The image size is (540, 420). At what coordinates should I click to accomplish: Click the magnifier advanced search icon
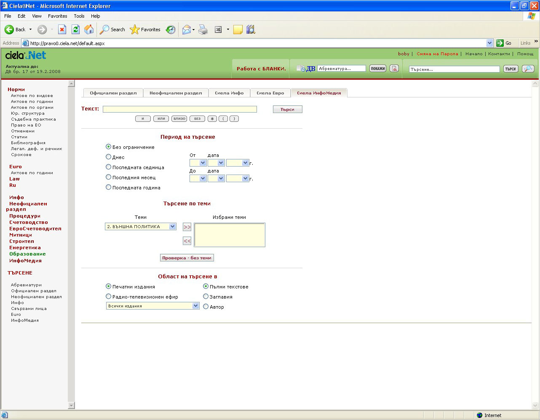[528, 69]
